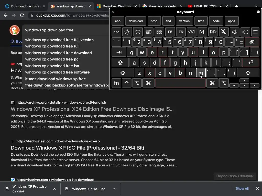
Task: Open Windows XP Professional X64 Edition result
Action: 92,109
